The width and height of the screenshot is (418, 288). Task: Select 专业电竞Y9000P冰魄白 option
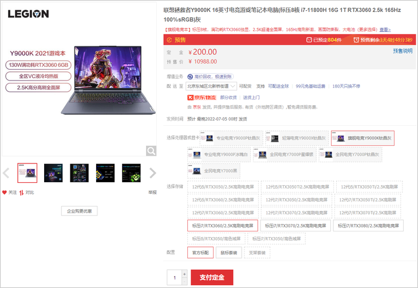[x=219, y=154]
